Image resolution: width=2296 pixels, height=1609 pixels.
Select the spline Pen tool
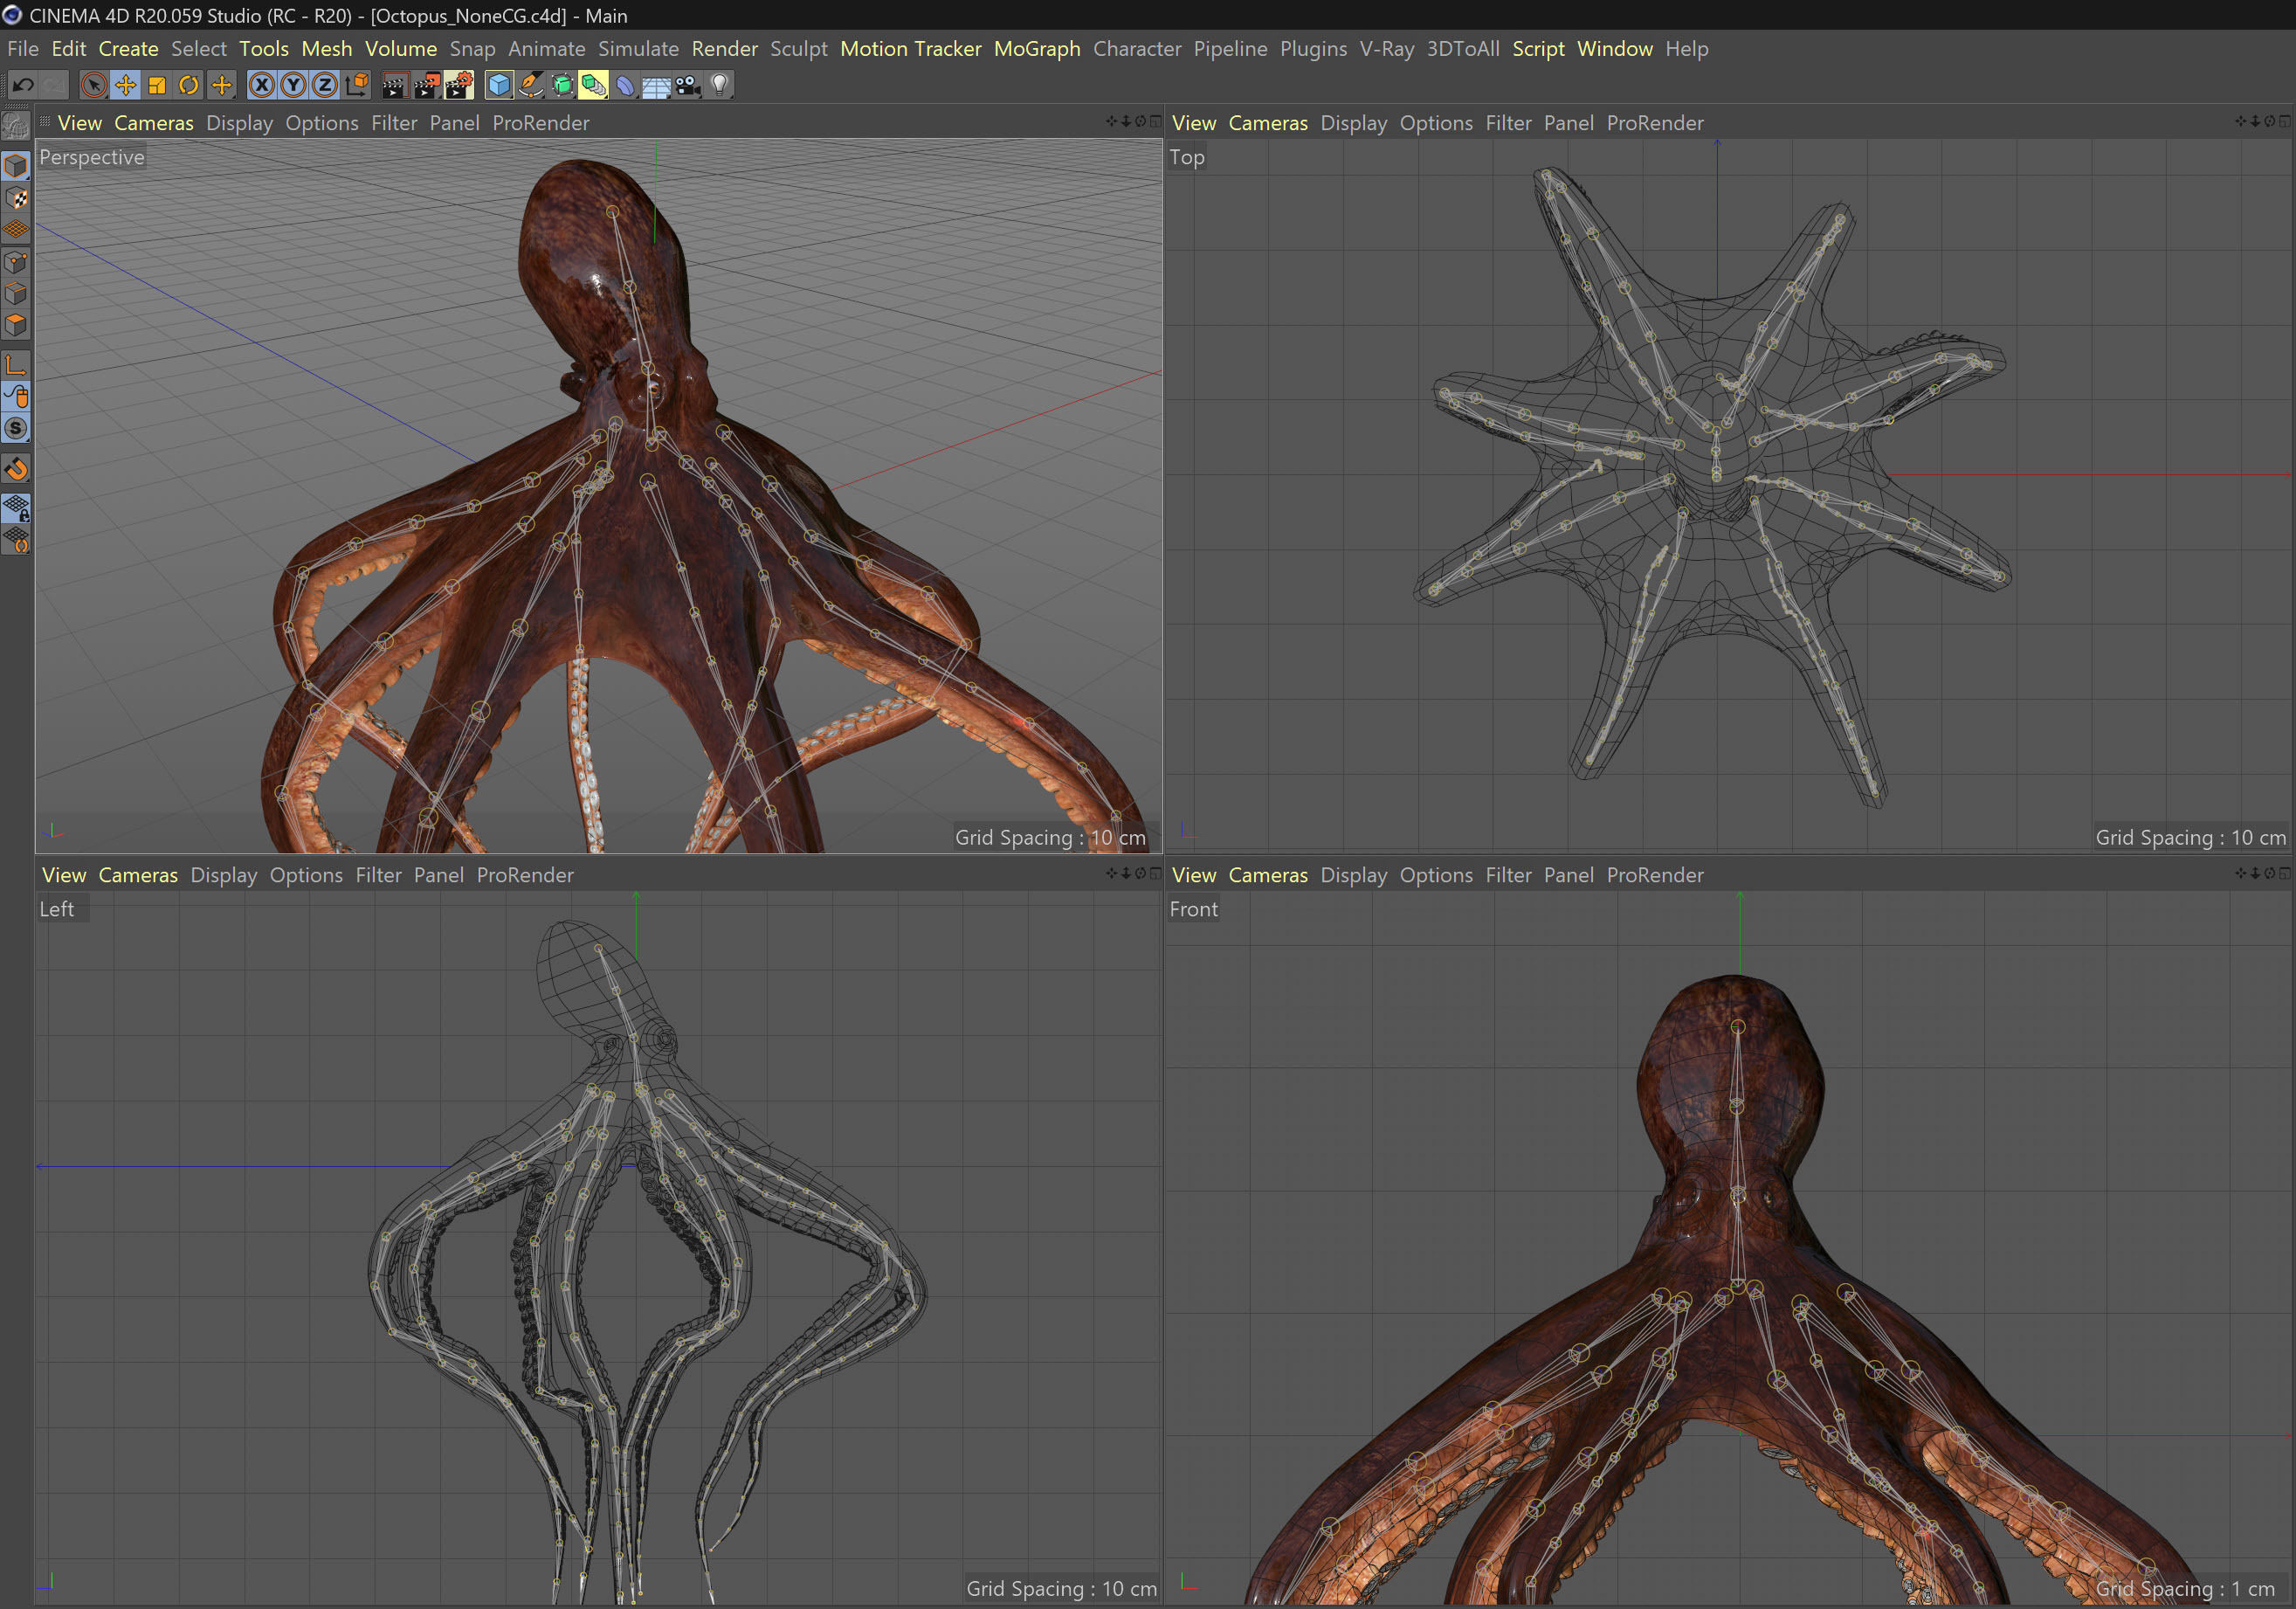coord(530,85)
